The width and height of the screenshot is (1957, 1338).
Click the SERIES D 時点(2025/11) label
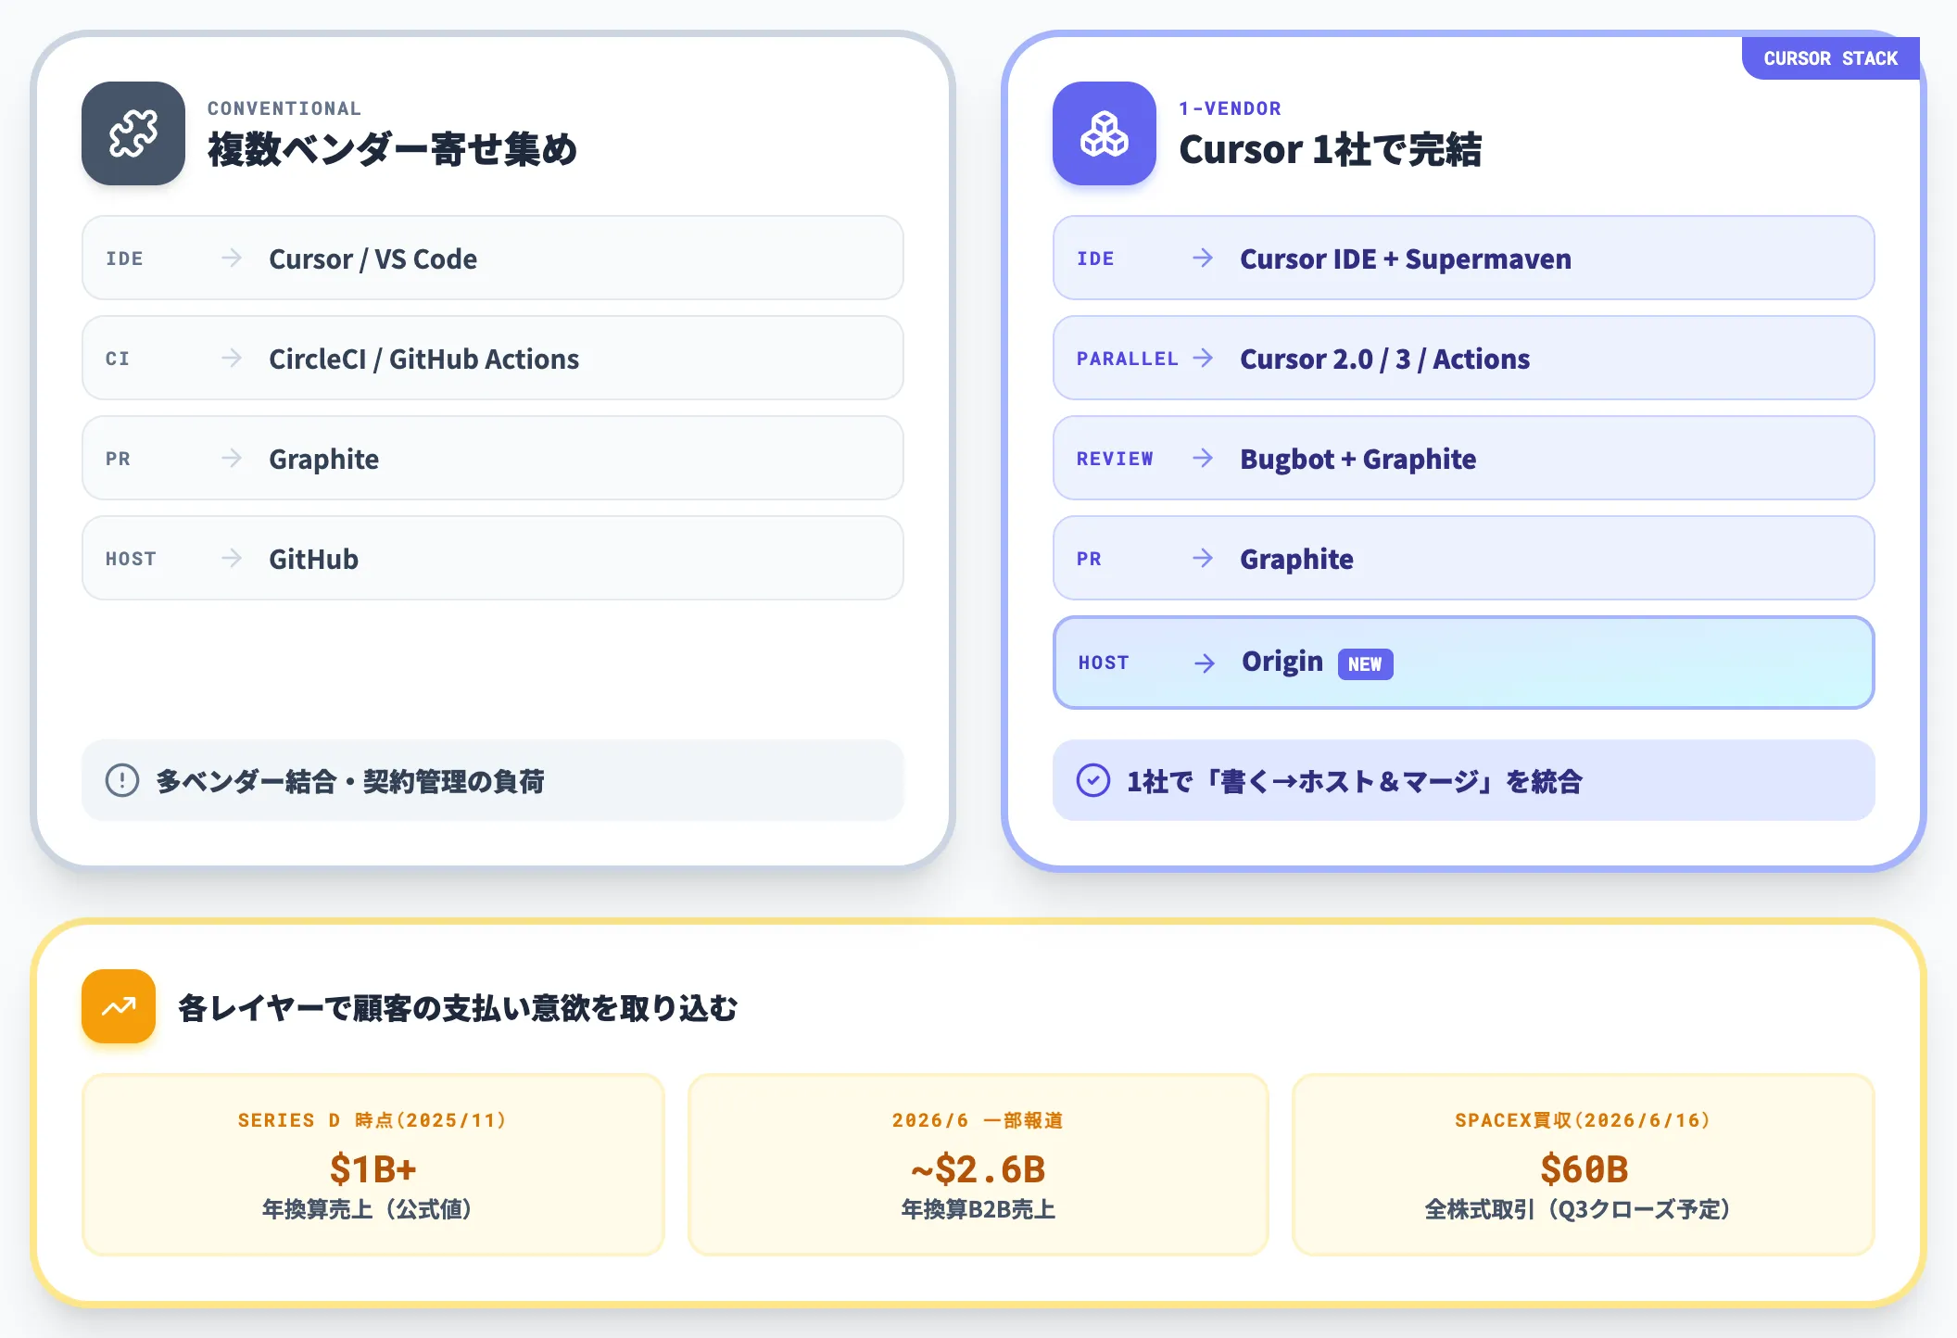tap(372, 1120)
